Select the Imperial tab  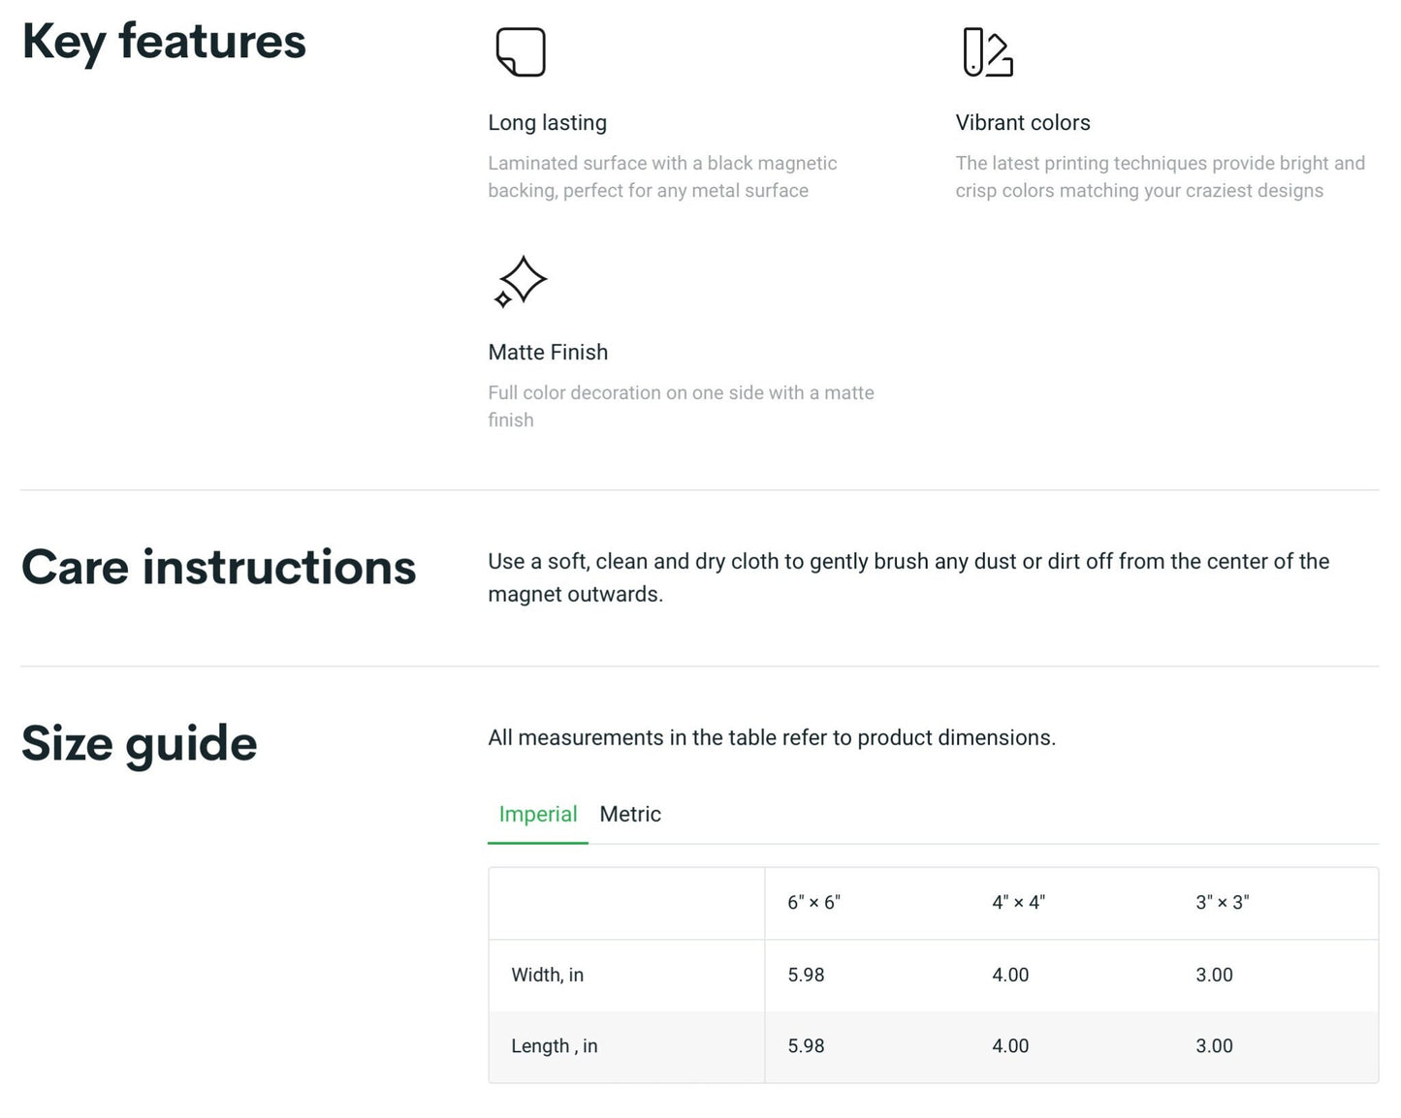538,814
